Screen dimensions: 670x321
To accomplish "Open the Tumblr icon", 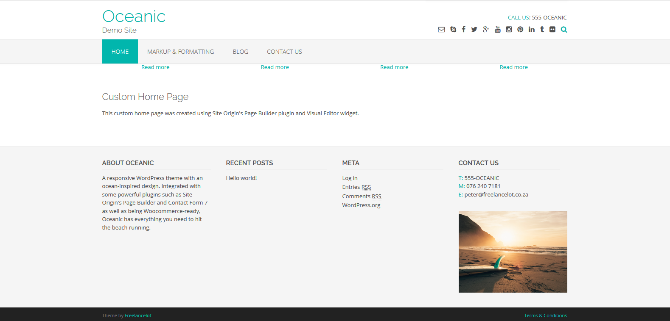I will 542,30.
